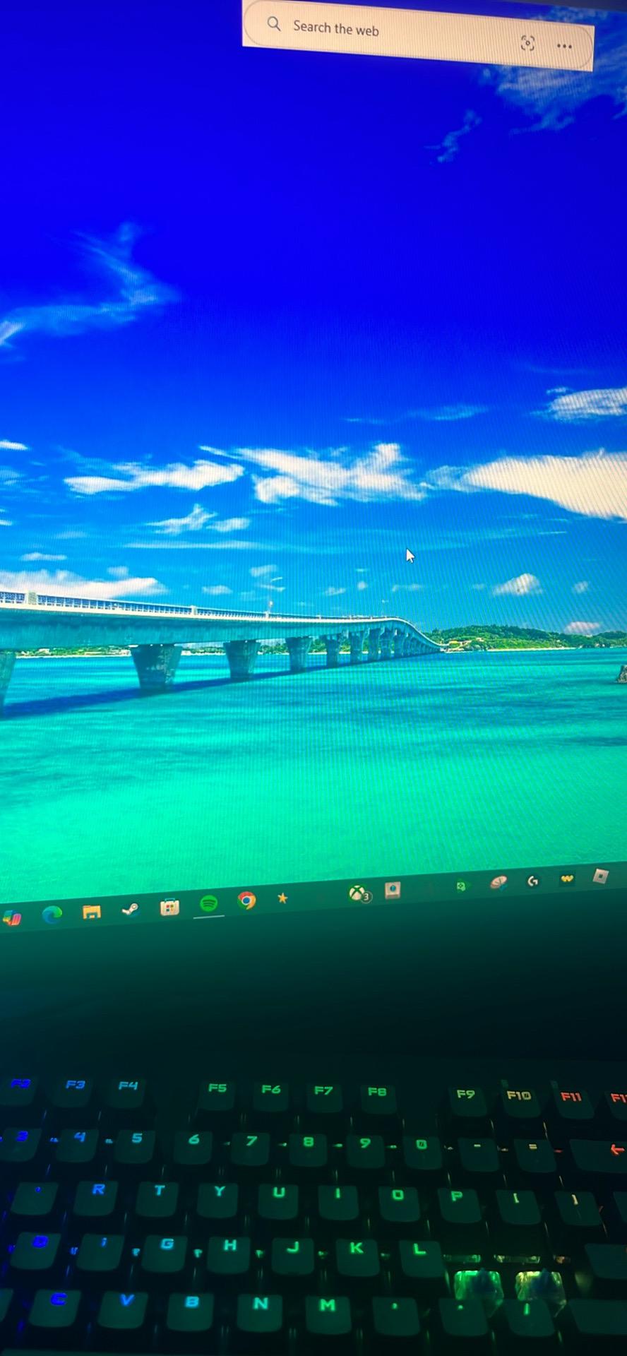Screen dimensions: 627x1356
Task: Open Microsoft Edge from the taskbar
Action: tap(52, 915)
